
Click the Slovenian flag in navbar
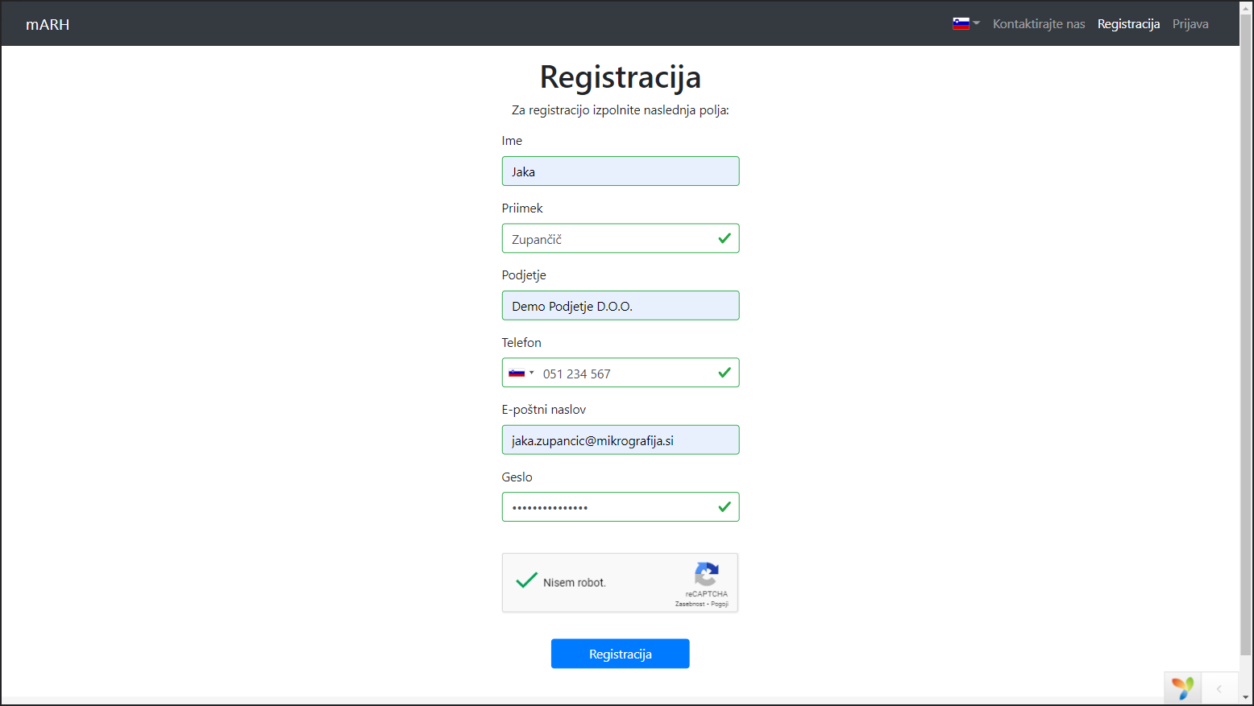pos(961,24)
